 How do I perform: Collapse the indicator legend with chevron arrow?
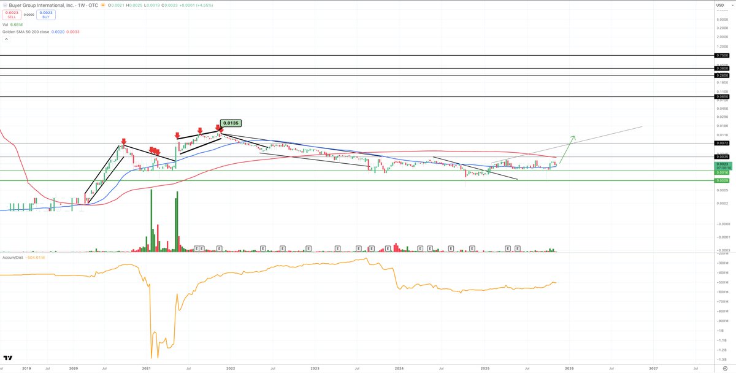(x=7, y=39)
